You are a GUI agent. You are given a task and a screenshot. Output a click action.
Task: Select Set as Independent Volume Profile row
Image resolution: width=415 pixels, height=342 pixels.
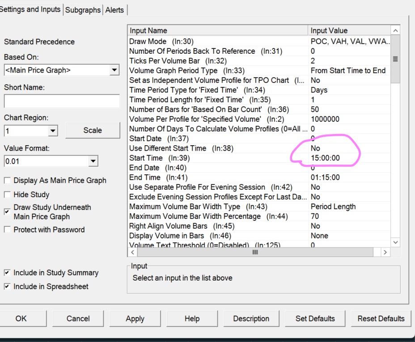tap(259, 80)
